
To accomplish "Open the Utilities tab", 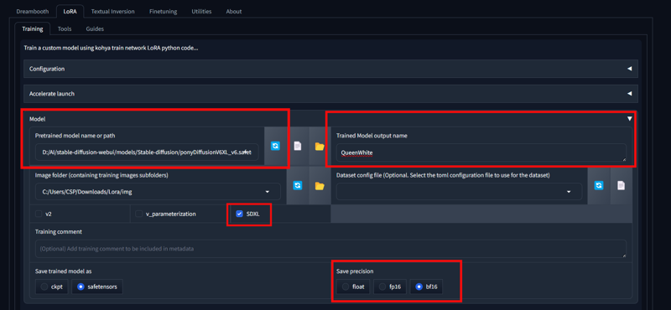I will point(201,12).
